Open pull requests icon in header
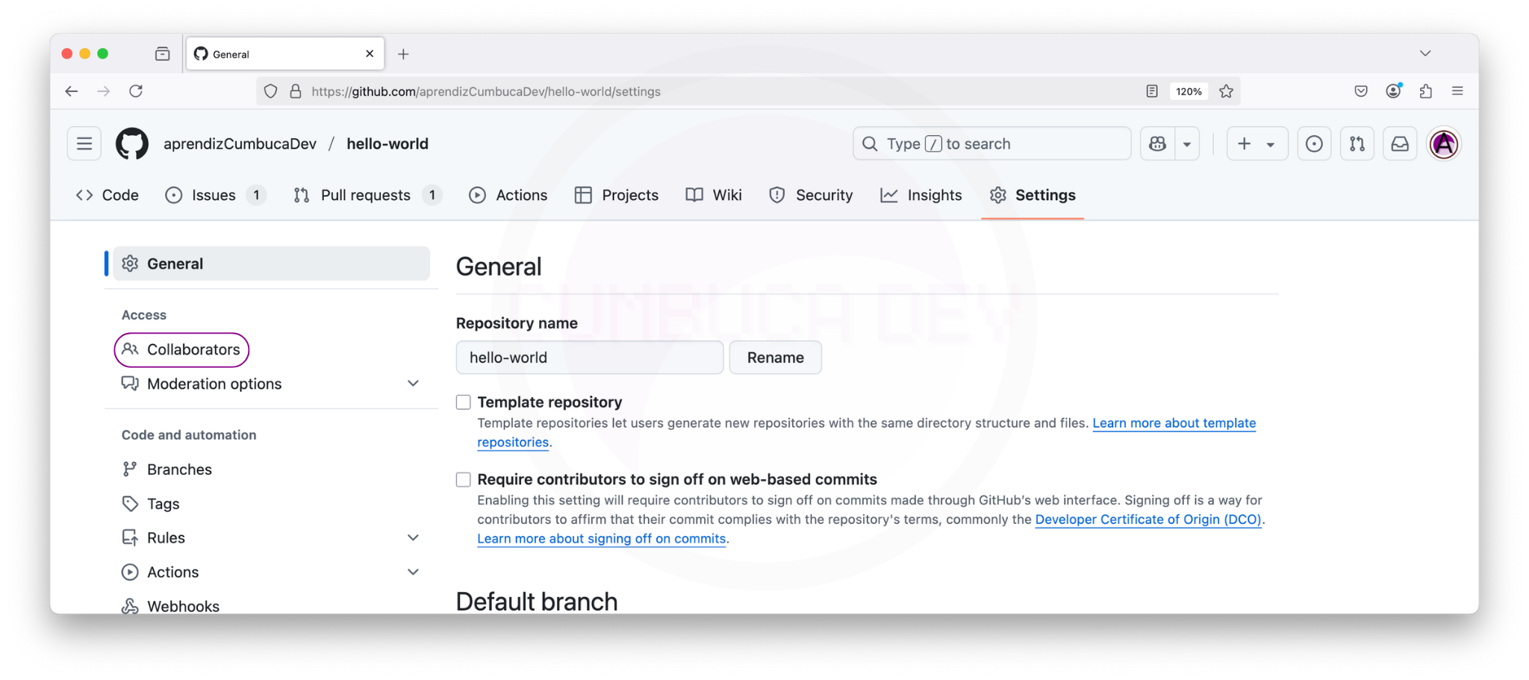 [x=1357, y=143]
